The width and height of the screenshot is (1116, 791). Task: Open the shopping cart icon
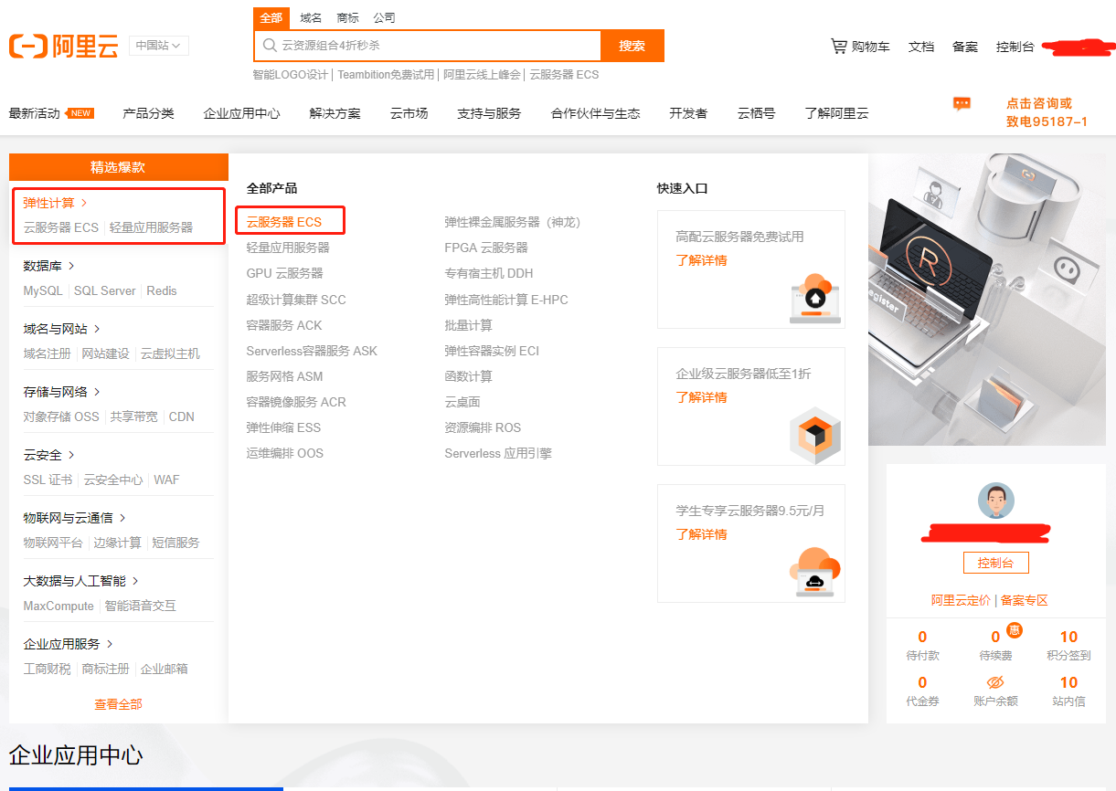click(x=838, y=46)
